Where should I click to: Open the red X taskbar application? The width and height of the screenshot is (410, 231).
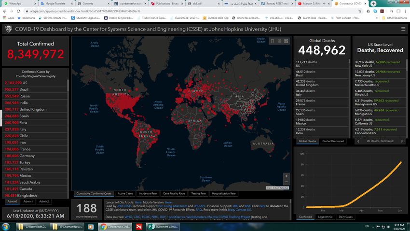tap(139, 227)
